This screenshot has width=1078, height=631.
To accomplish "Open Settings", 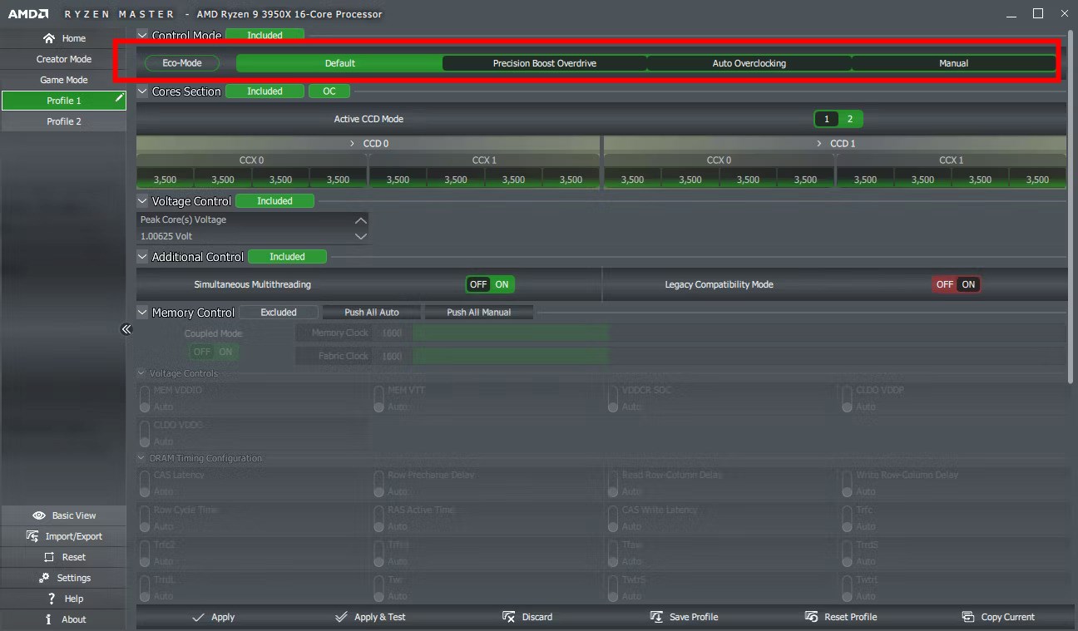I will pos(64,578).
